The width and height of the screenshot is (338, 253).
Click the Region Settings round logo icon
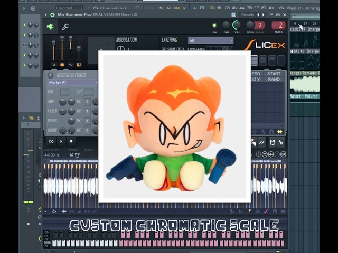pyautogui.click(x=51, y=75)
